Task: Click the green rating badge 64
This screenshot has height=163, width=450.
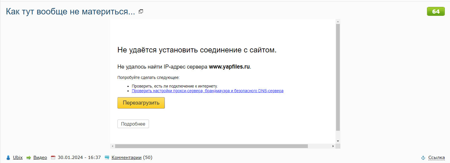Action: click(x=436, y=12)
